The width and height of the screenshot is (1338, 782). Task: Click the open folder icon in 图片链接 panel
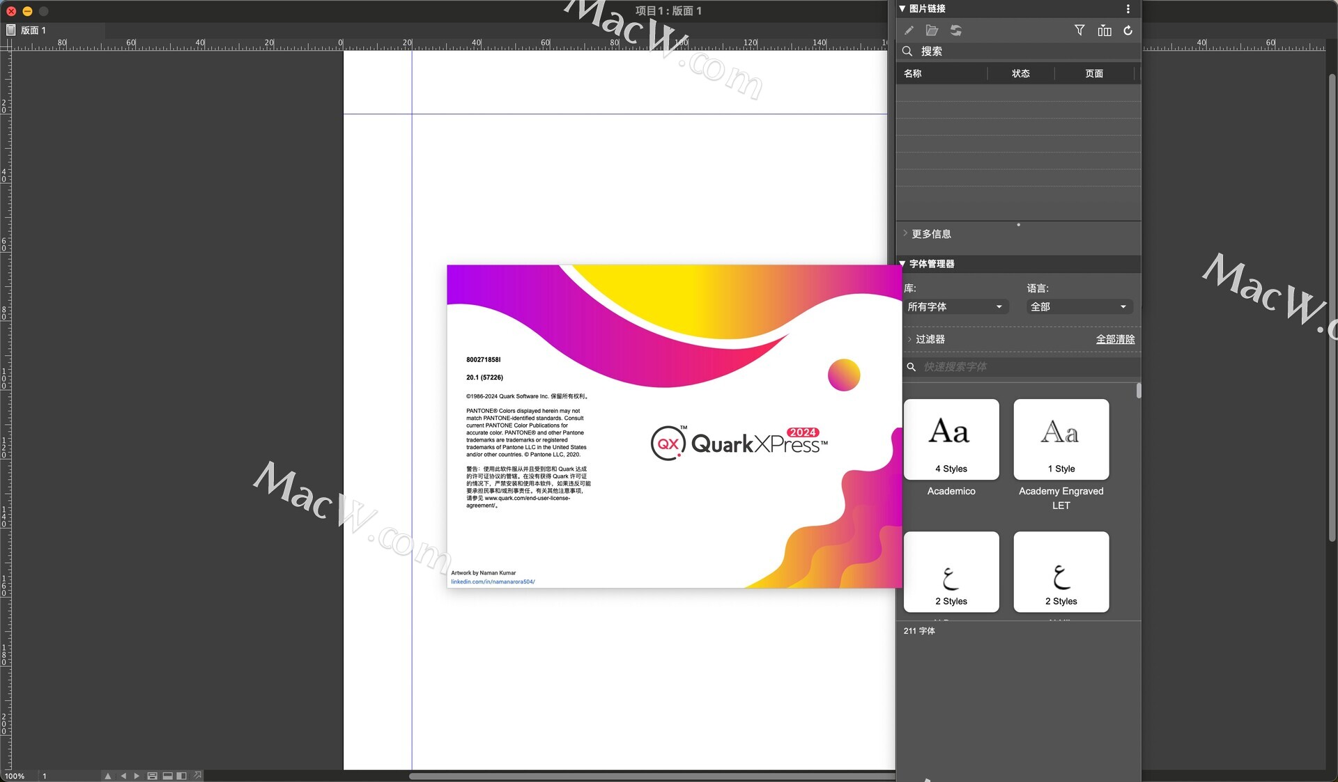pos(932,31)
